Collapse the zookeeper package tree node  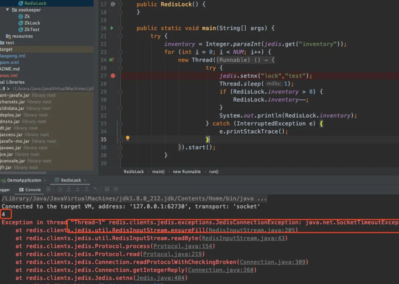[x=7, y=10]
